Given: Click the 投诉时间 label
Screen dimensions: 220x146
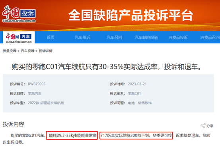Looking at the screenshot, I should [x=117, y=84].
